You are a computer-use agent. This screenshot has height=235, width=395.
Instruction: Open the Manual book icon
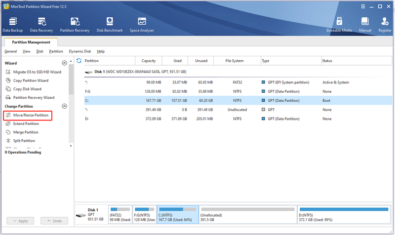pyautogui.click(x=365, y=25)
